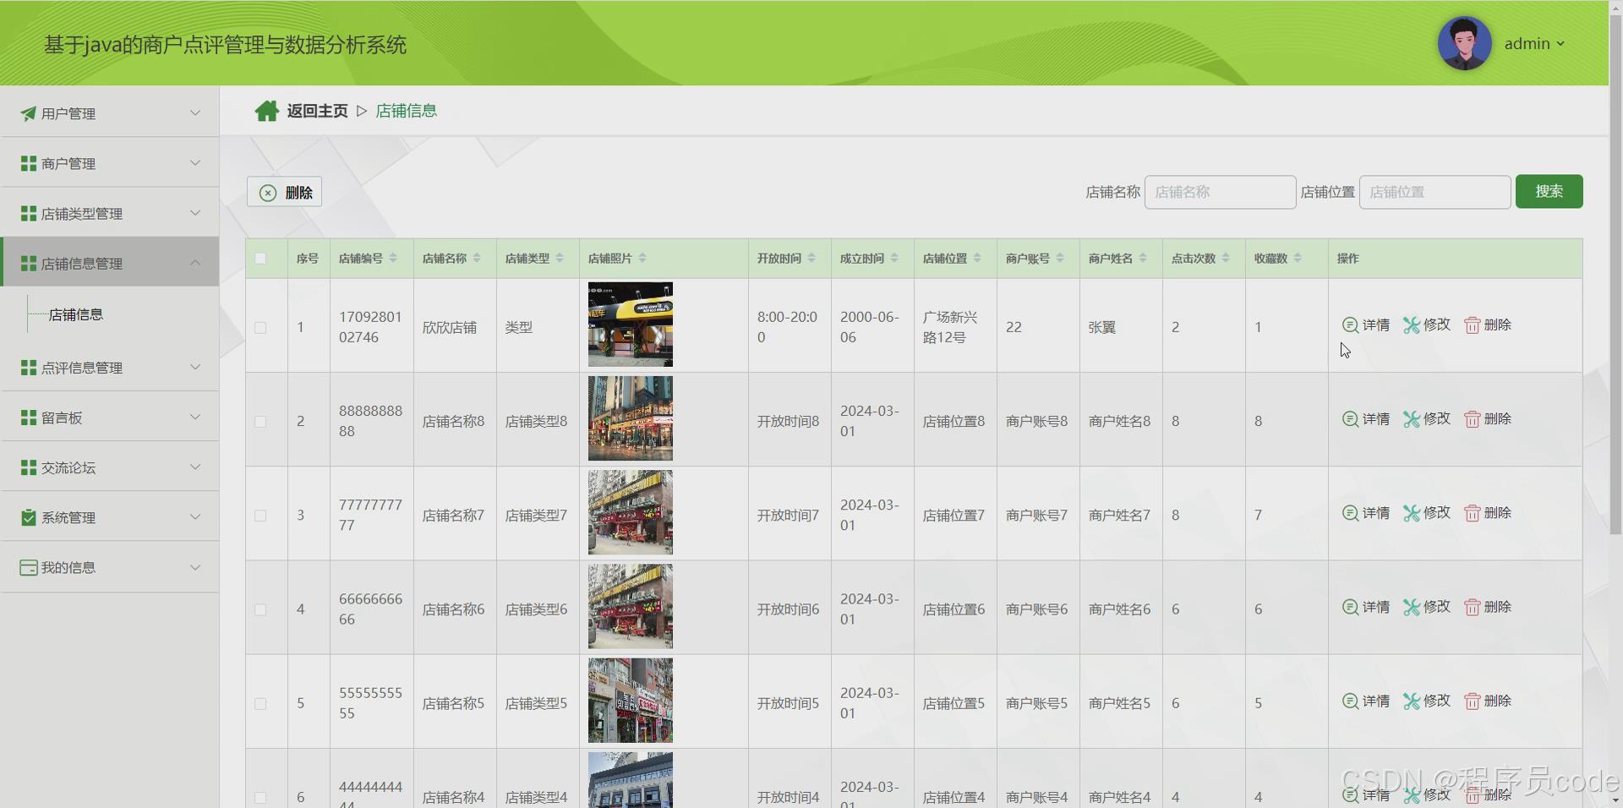Click 修改 for 店铺名称5
Image resolution: width=1623 pixels, height=808 pixels.
(1427, 701)
